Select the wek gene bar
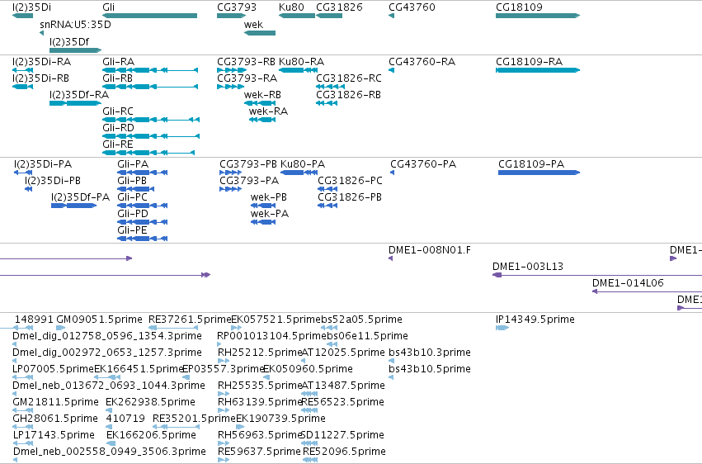This screenshot has width=702, height=464. (260, 33)
